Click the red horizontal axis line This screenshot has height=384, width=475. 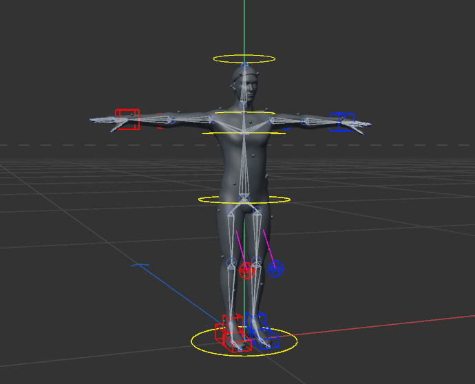[x=386, y=326]
